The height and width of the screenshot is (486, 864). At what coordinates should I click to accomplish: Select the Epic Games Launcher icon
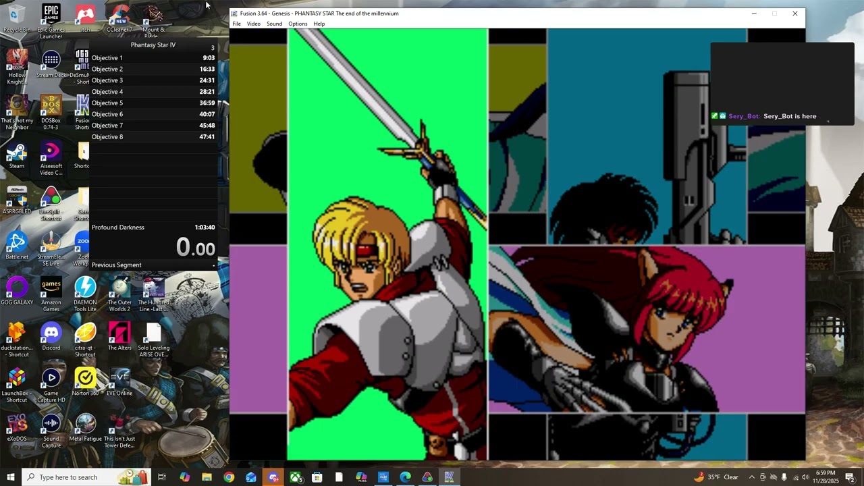(51, 22)
